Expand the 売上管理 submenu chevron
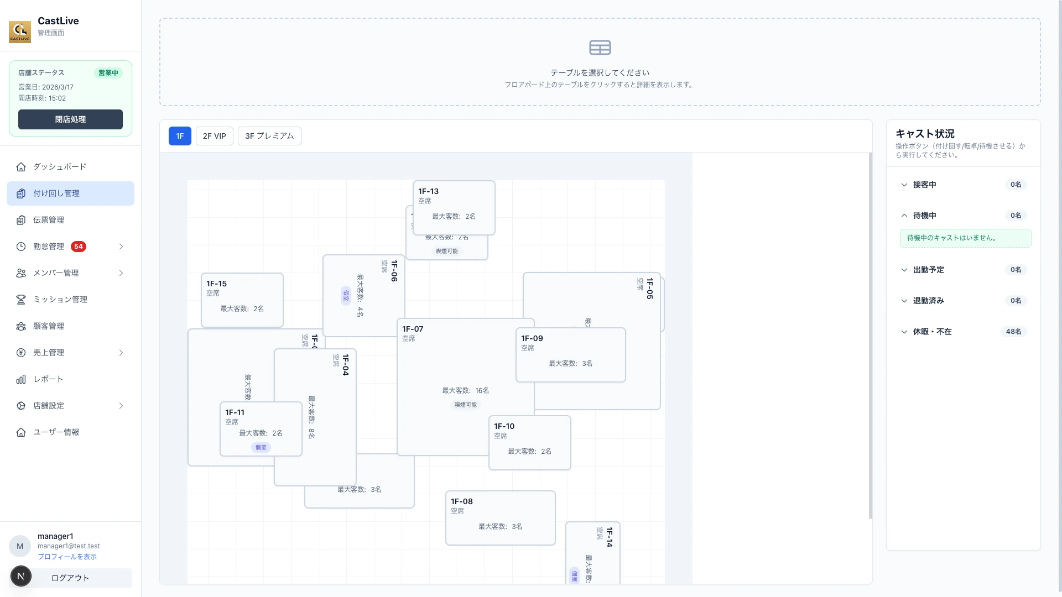Viewport: 1062px width, 597px height. (x=121, y=353)
